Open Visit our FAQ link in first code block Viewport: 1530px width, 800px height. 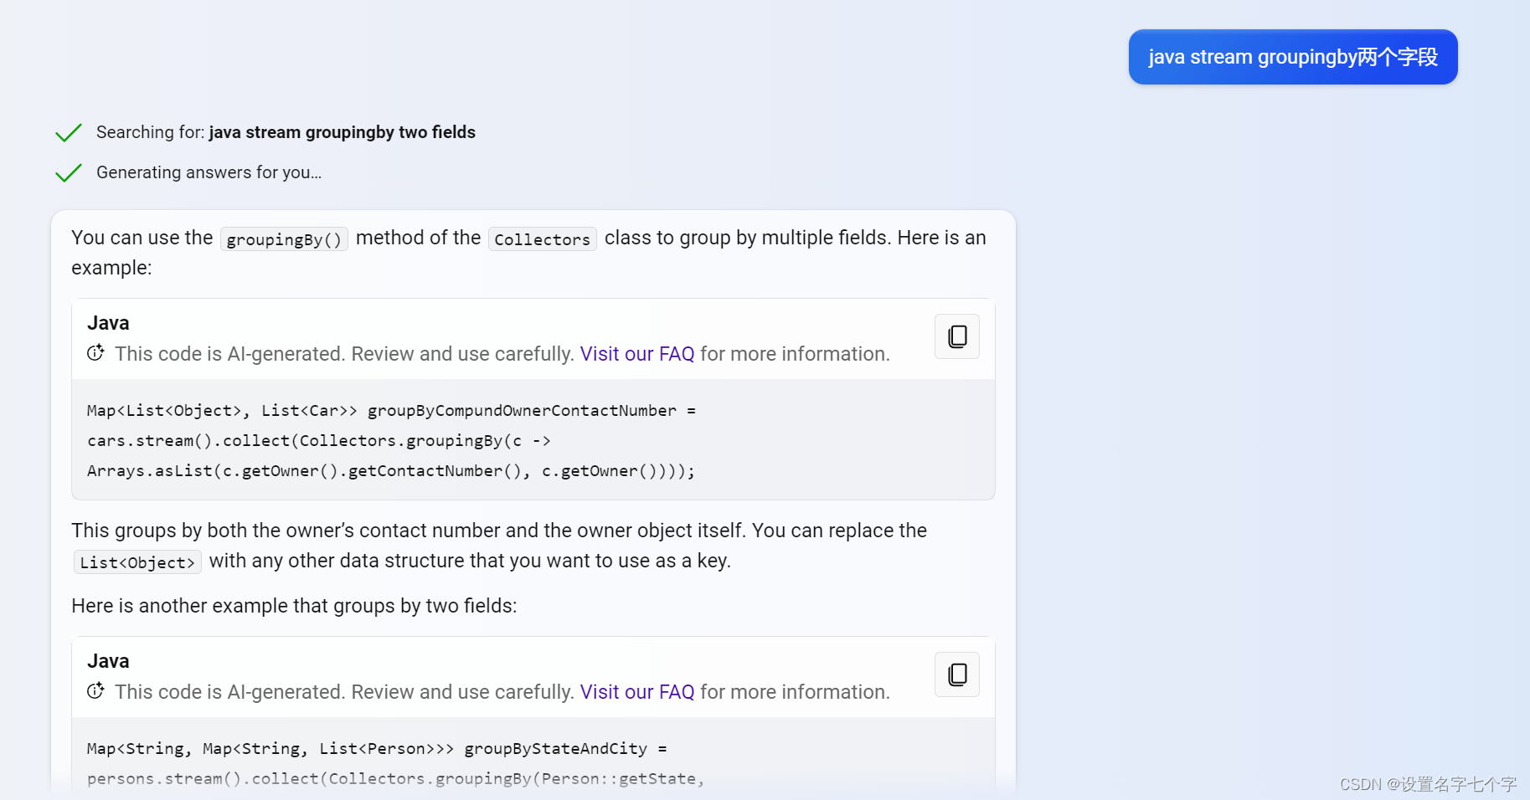(636, 354)
